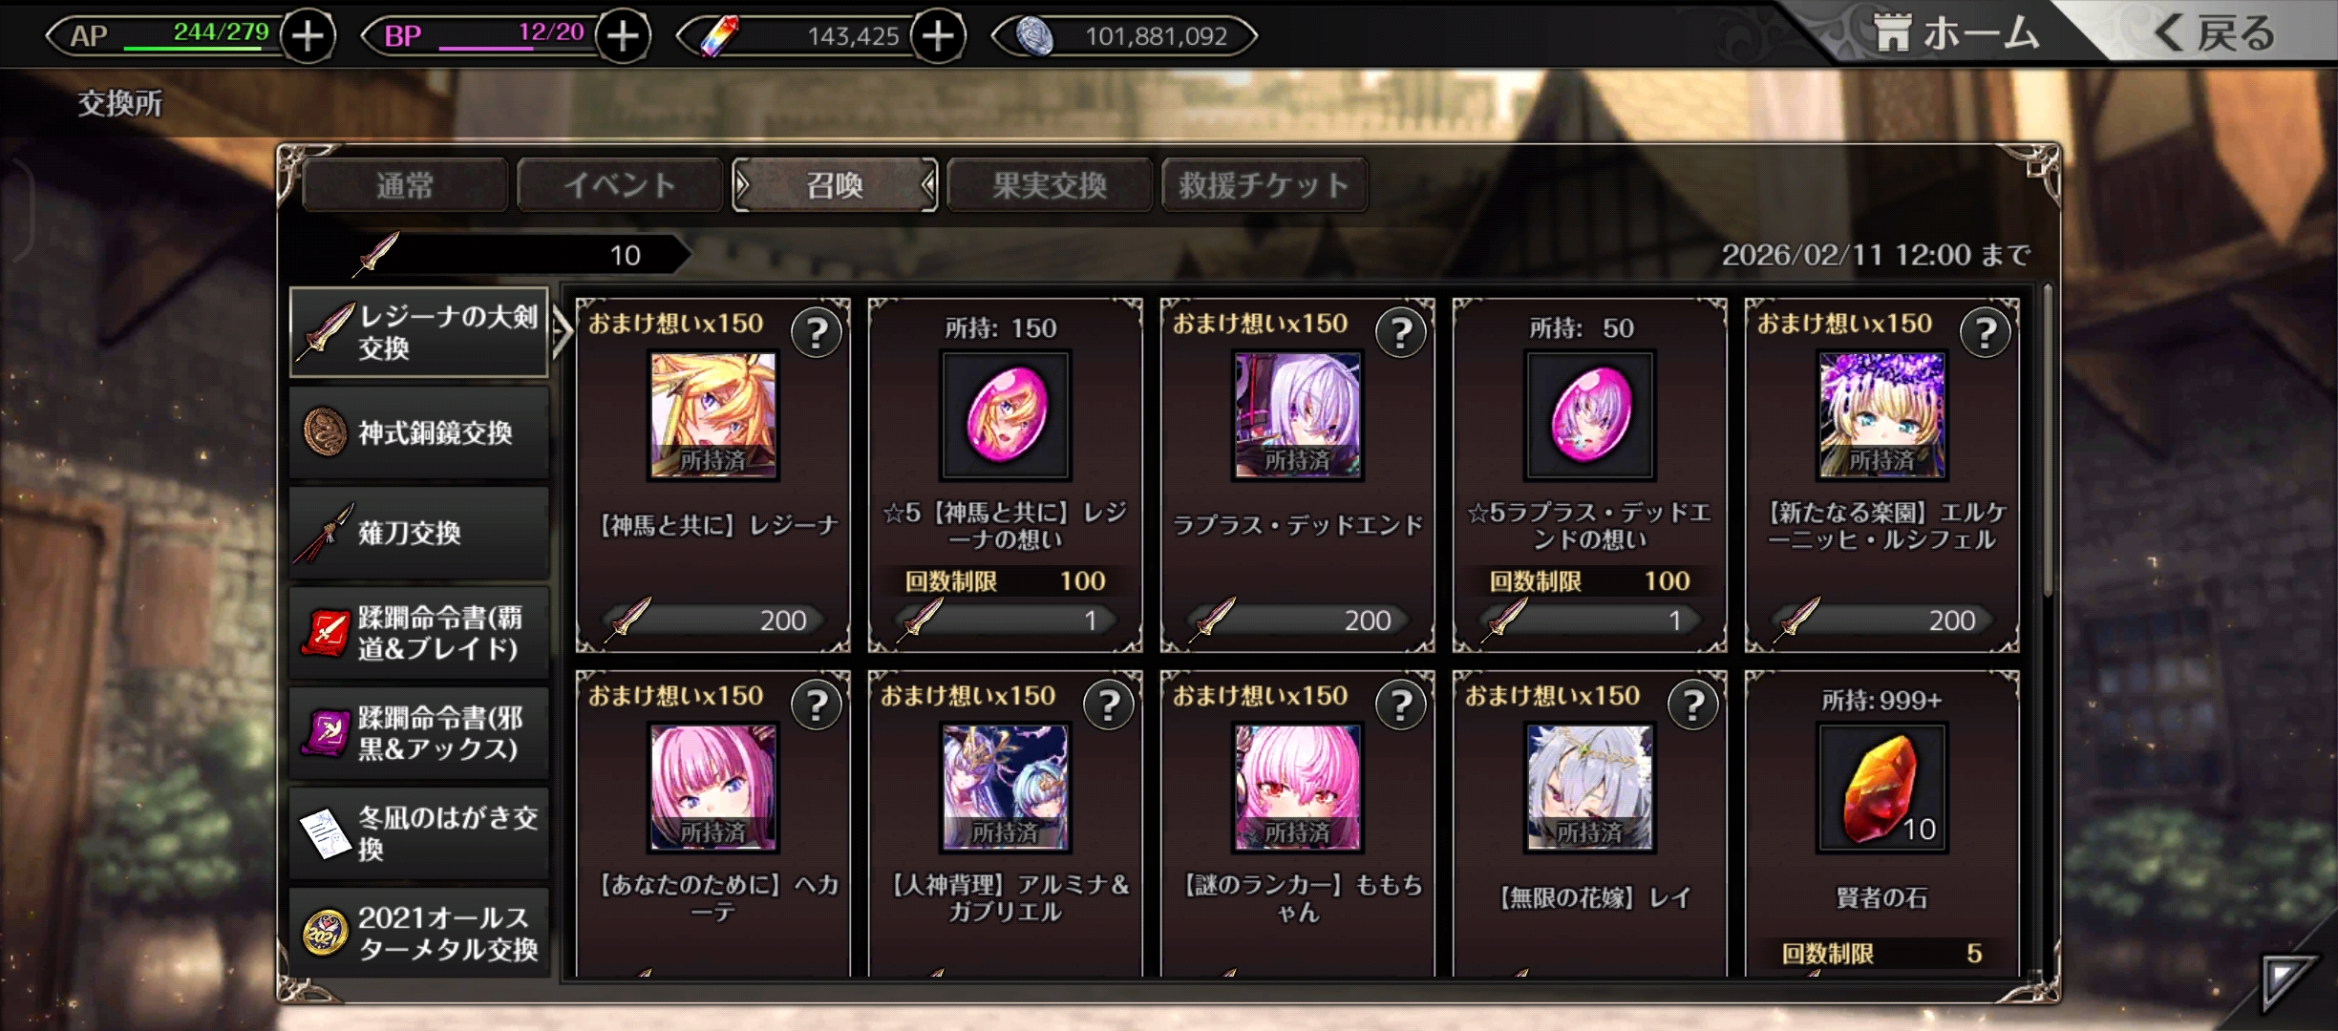
Task: Open 薙刀交換 exchange category
Action: tap(419, 533)
